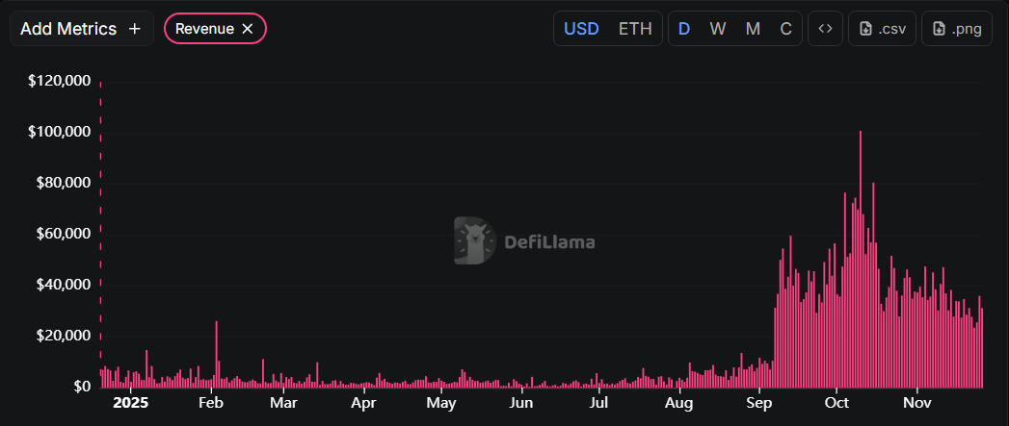
Task: Export the chart via .png icon
Action: [x=957, y=29]
